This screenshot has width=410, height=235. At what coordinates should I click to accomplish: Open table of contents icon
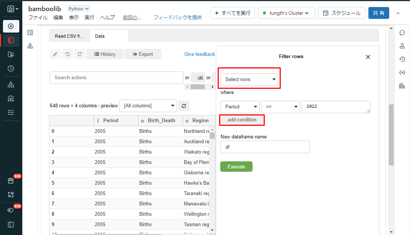click(30, 33)
